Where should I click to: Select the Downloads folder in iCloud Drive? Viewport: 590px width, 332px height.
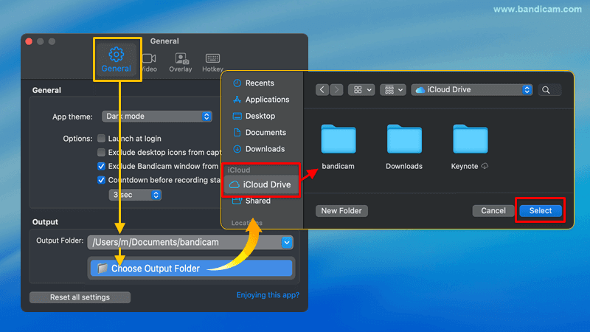pyautogui.click(x=404, y=147)
